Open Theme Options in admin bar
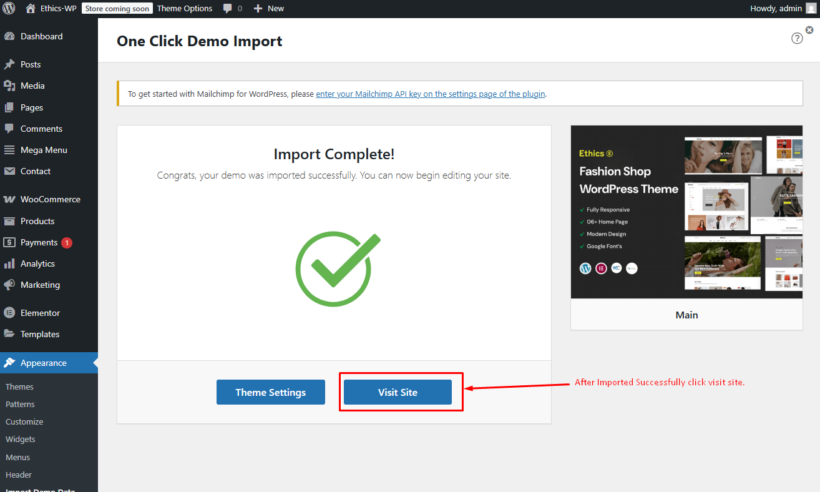The height and width of the screenshot is (492, 820). pos(185,9)
